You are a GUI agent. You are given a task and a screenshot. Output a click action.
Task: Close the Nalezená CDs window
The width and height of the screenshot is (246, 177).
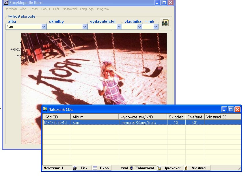pyautogui.click(x=237, y=109)
